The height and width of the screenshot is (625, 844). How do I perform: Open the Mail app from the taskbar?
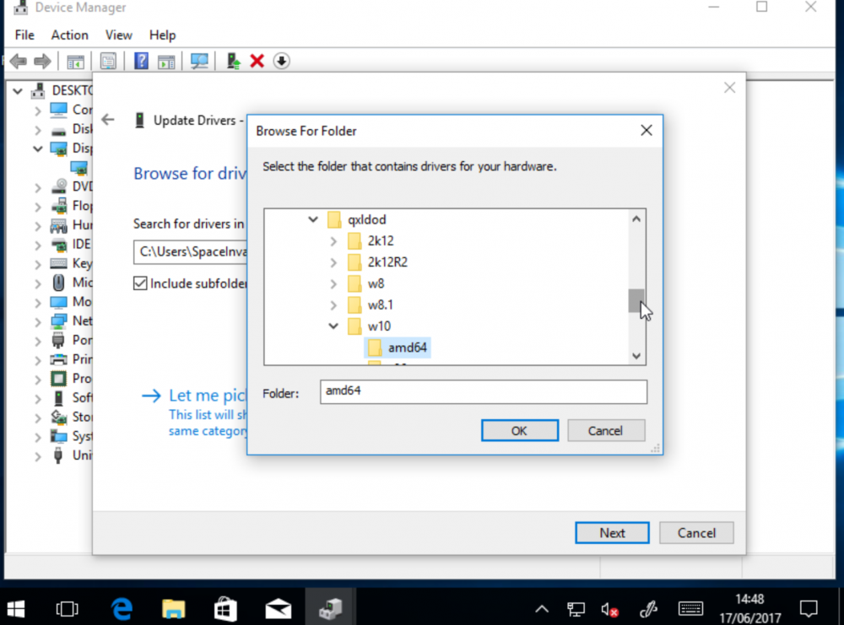[x=279, y=609]
